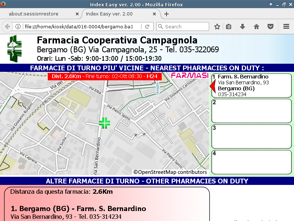Go to the Firefox home page icon
The width and height of the screenshot is (294, 221).
tap(257, 27)
